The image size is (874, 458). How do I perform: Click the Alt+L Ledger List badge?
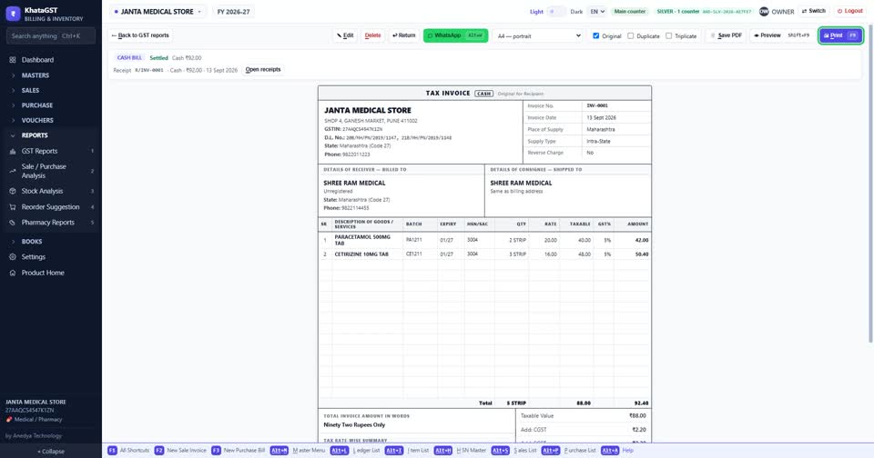point(340,450)
